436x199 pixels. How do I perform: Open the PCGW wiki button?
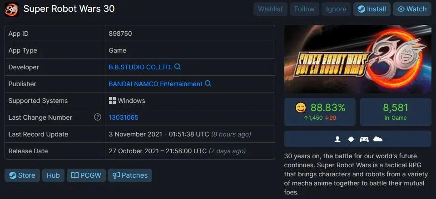tap(86, 175)
